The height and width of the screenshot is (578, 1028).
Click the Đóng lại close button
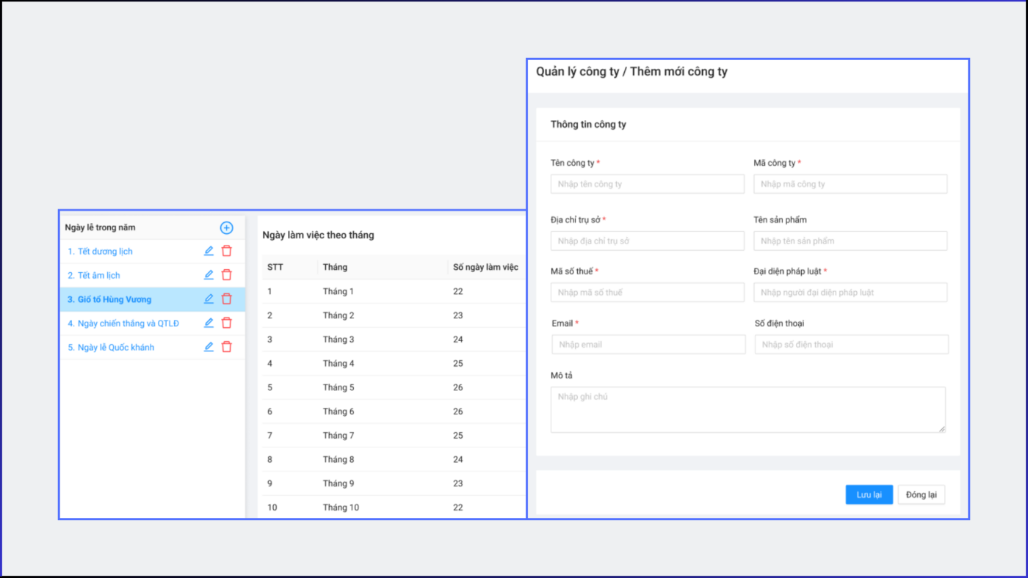point(921,494)
